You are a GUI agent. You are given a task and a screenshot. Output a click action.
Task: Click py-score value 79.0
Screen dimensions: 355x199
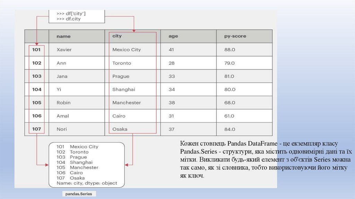click(230, 63)
